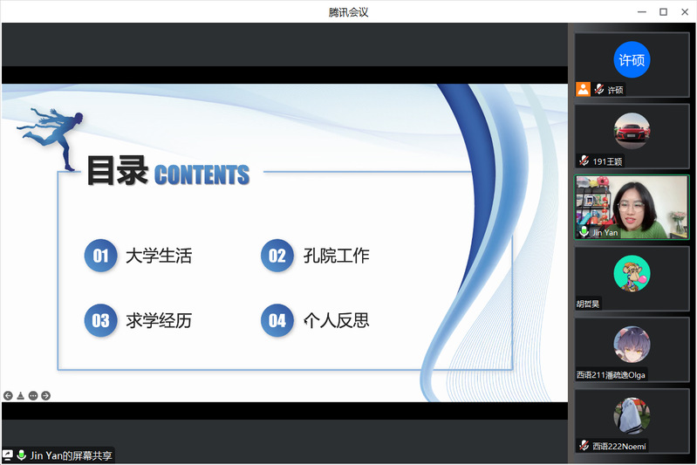Click 胡哲昊's avatar tile
The width and height of the screenshot is (697, 465).
(632, 273)
